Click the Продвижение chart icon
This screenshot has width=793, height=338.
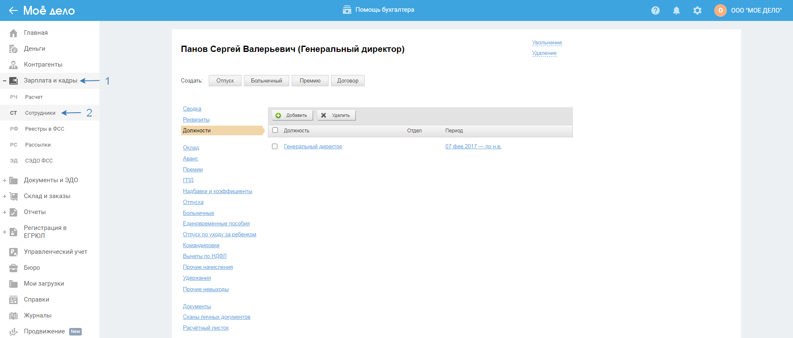coord(13,332)
